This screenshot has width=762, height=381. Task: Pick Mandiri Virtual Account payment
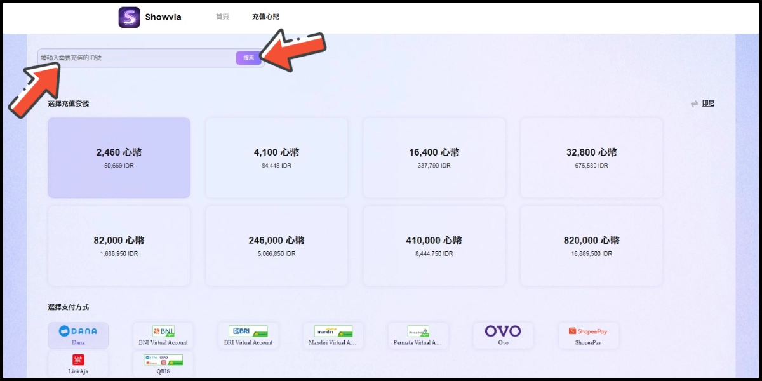333,335
